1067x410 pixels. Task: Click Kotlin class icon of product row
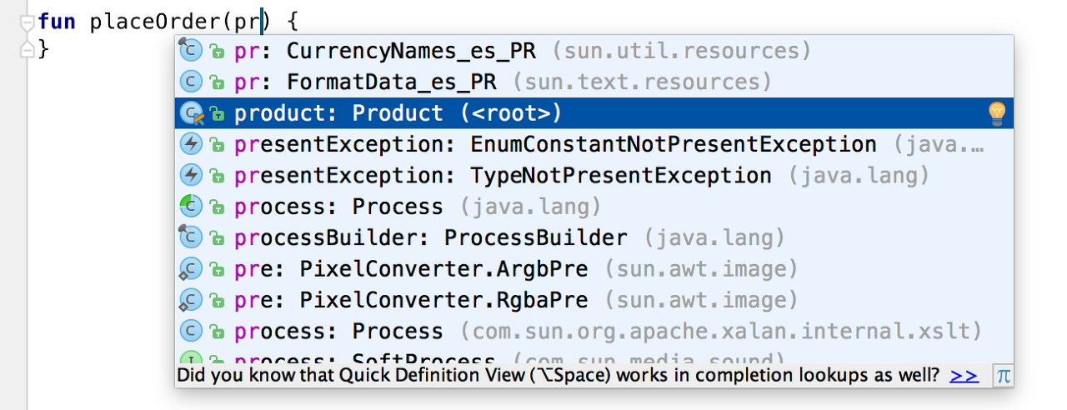point(192,113)
